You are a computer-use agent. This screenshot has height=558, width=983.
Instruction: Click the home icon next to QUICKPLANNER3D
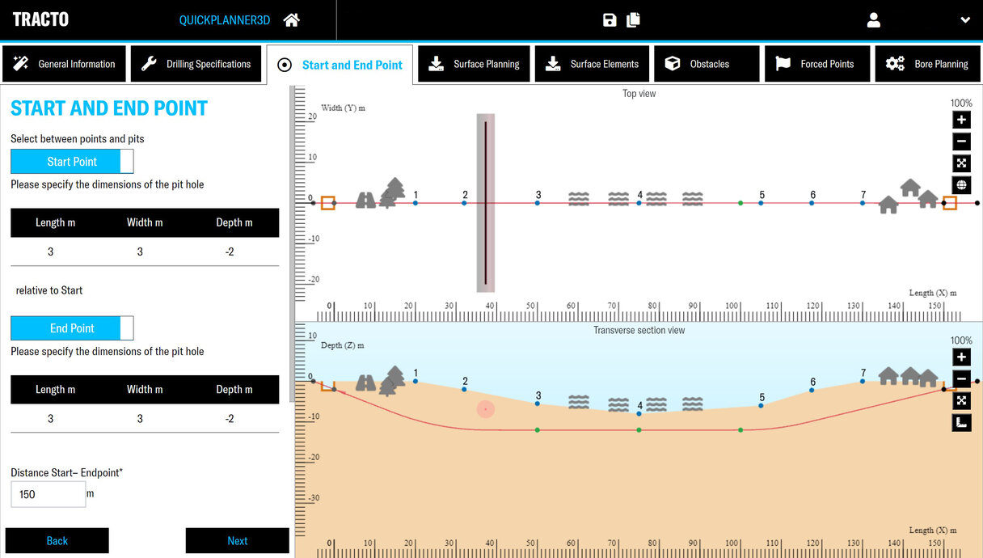[291, 20]
